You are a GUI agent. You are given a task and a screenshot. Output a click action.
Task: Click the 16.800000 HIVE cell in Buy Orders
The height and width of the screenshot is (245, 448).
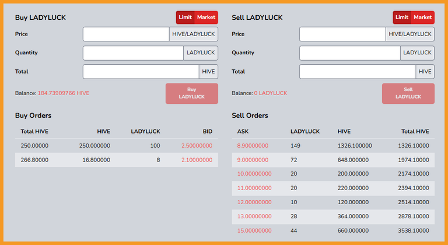click(x=96, y=160)
